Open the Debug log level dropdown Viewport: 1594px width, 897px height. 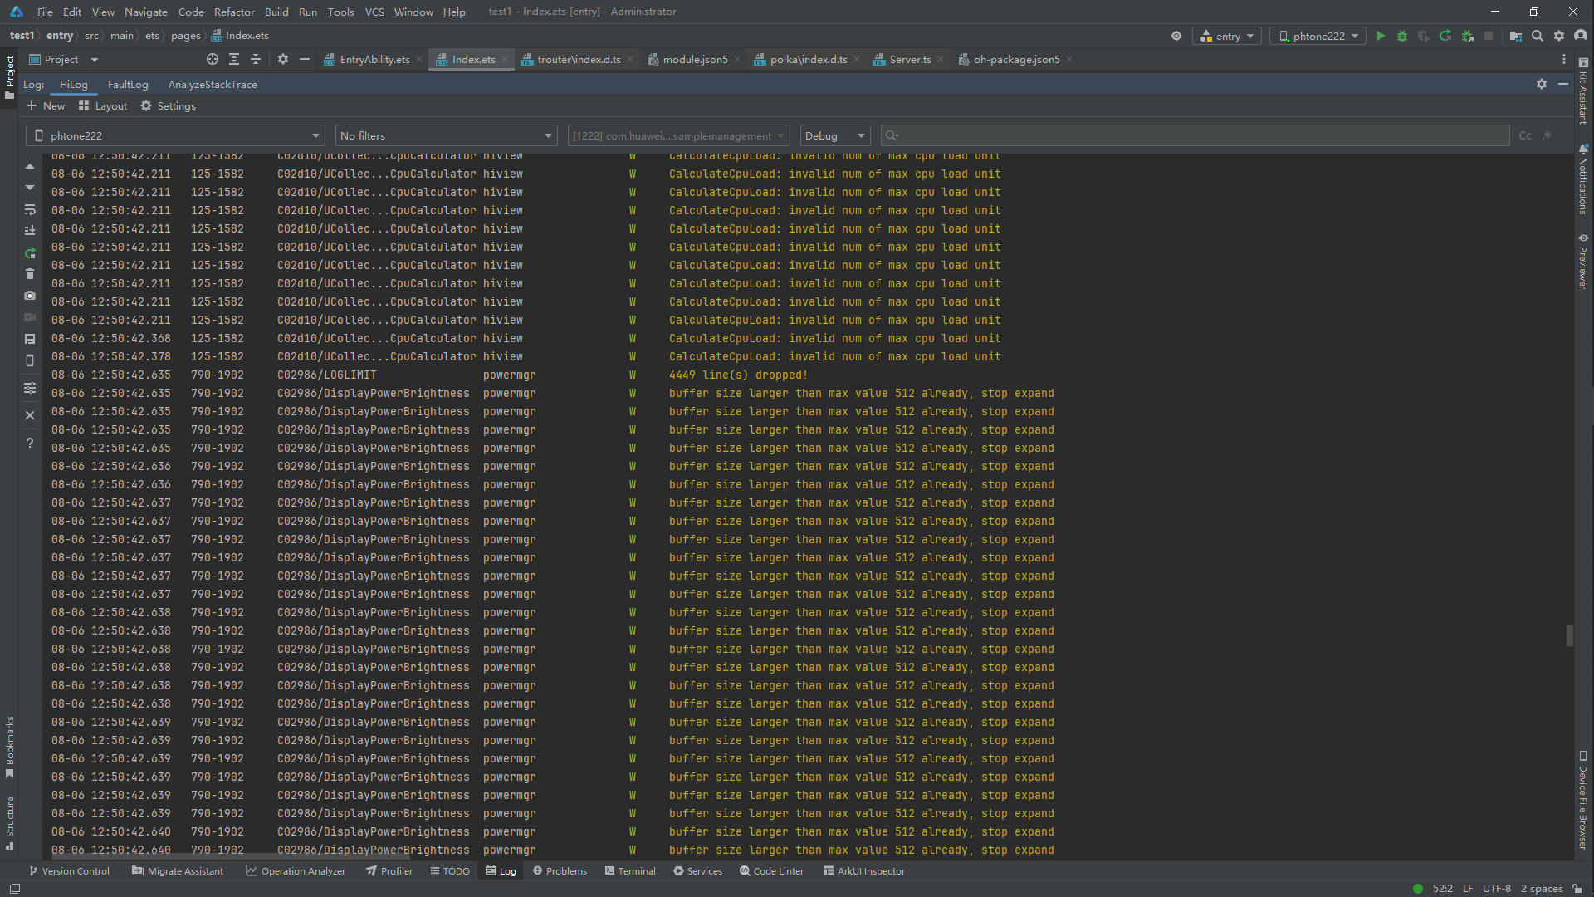pyautogui.click(x=834, y=135)
